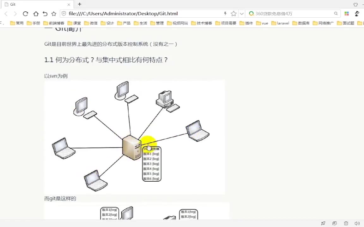The width and height of the screenshot is (364, 227).
Task: Open the vue bookmark folder
Action: tap(262, 23)
